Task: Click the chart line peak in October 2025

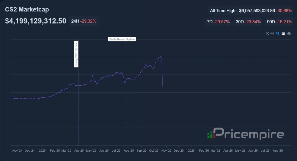Action: pos(161,56)
